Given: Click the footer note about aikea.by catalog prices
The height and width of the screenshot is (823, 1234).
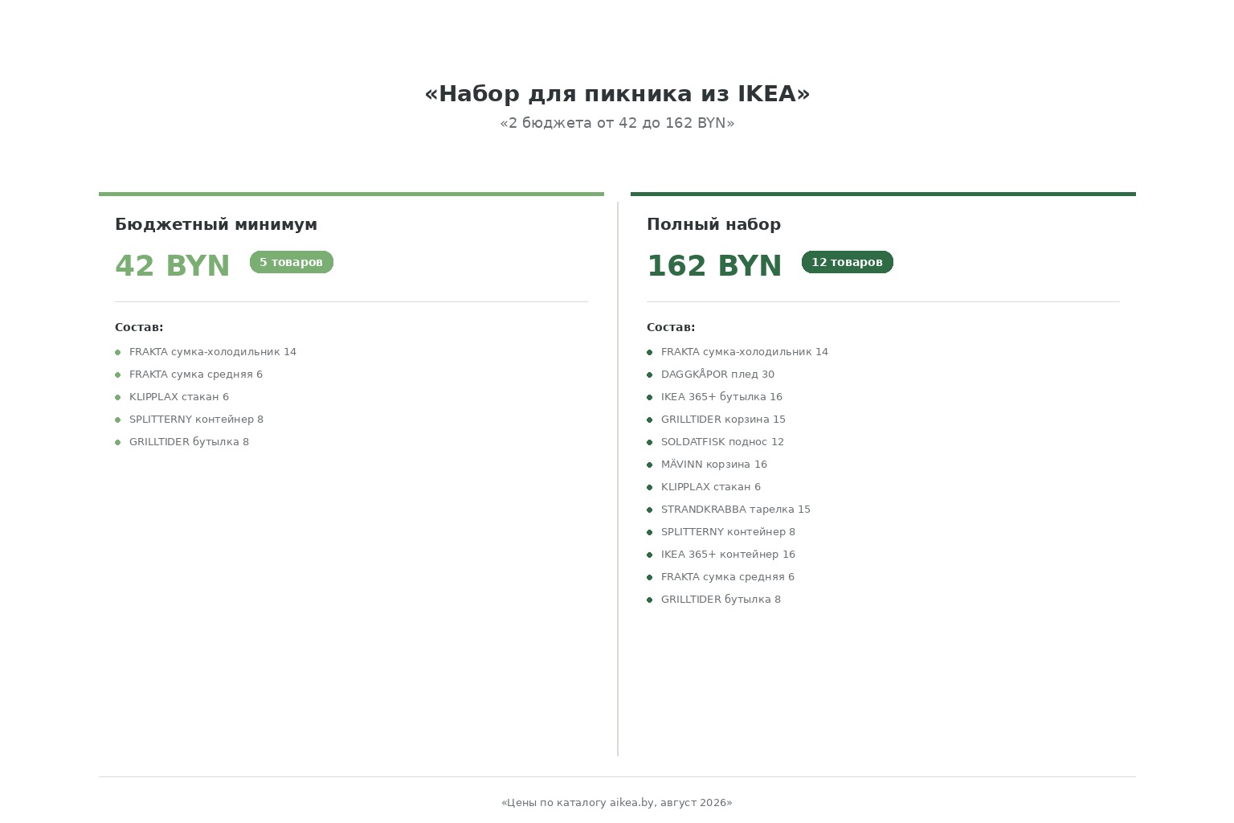Looking at the screenshot, I should [x=617, y=803].
